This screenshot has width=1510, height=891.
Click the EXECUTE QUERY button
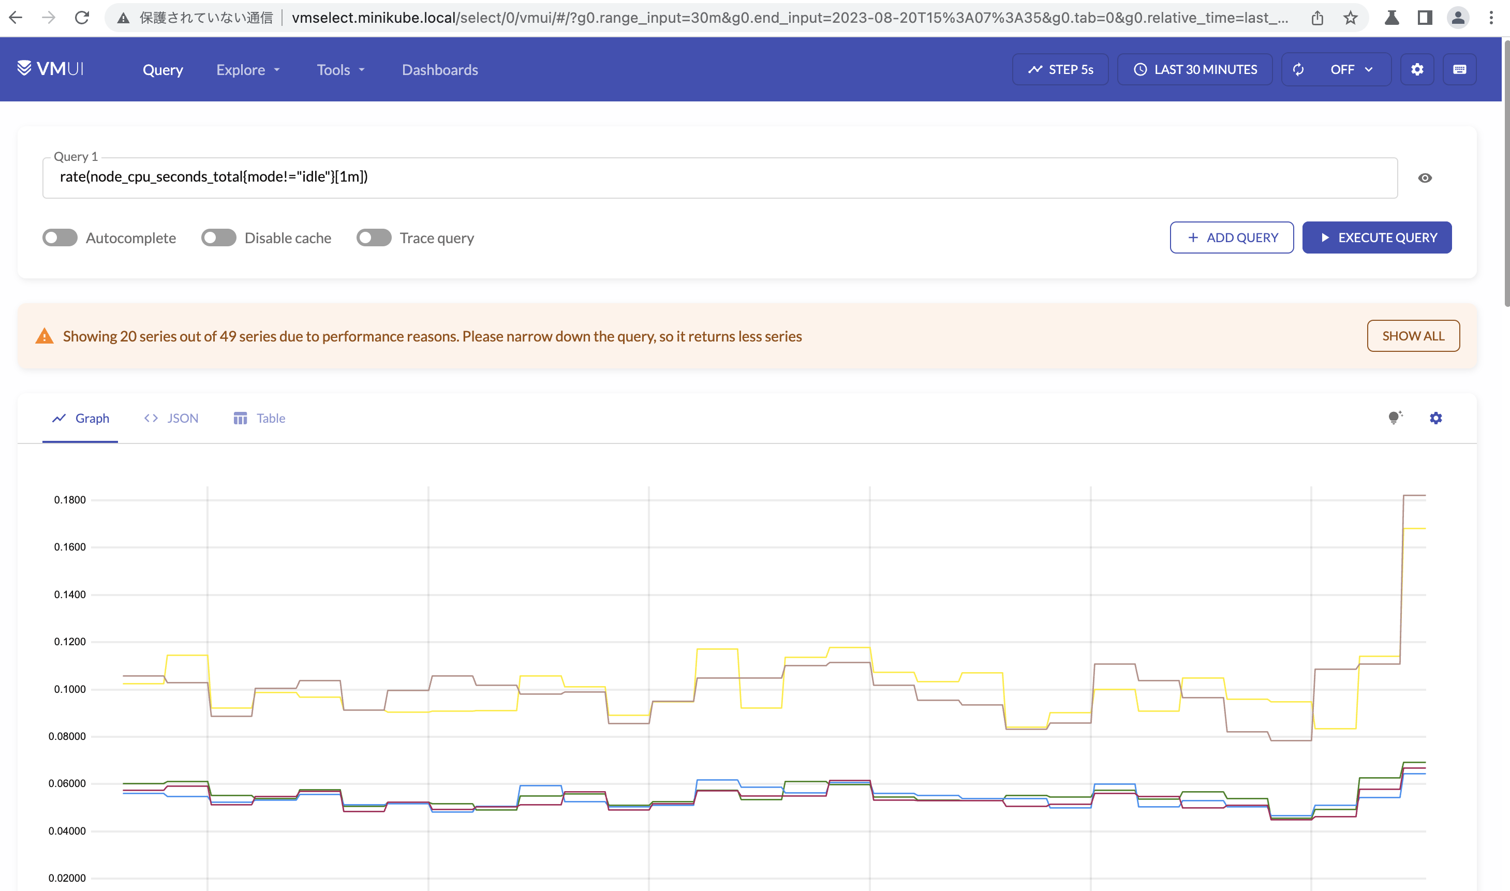pos(1376,238)
